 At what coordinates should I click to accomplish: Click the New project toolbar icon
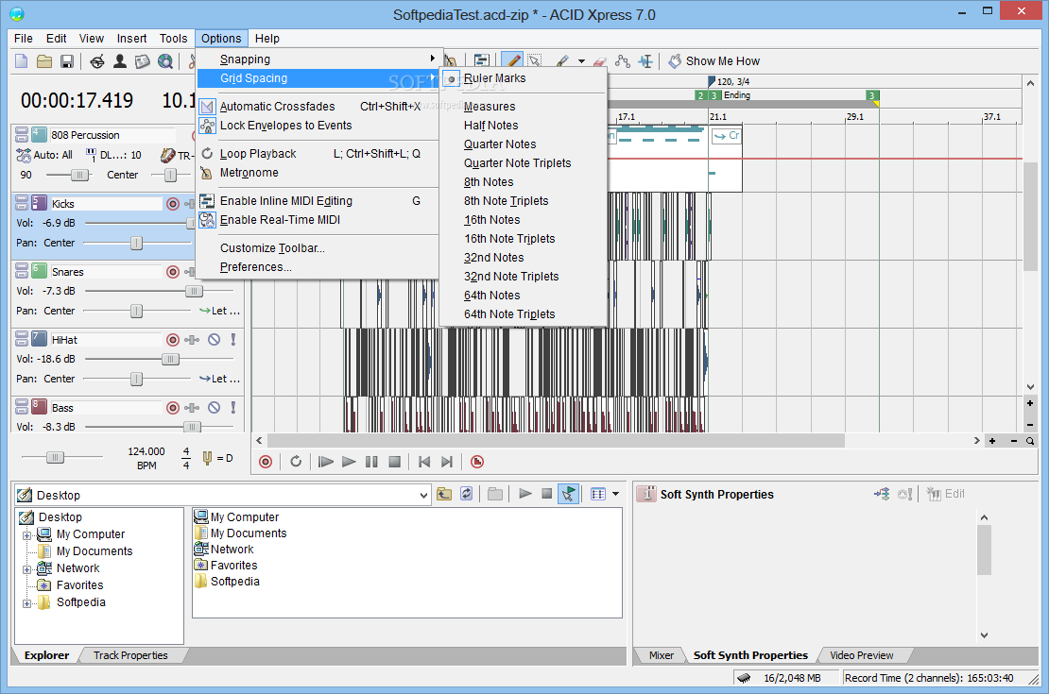[x=22, y=61]
